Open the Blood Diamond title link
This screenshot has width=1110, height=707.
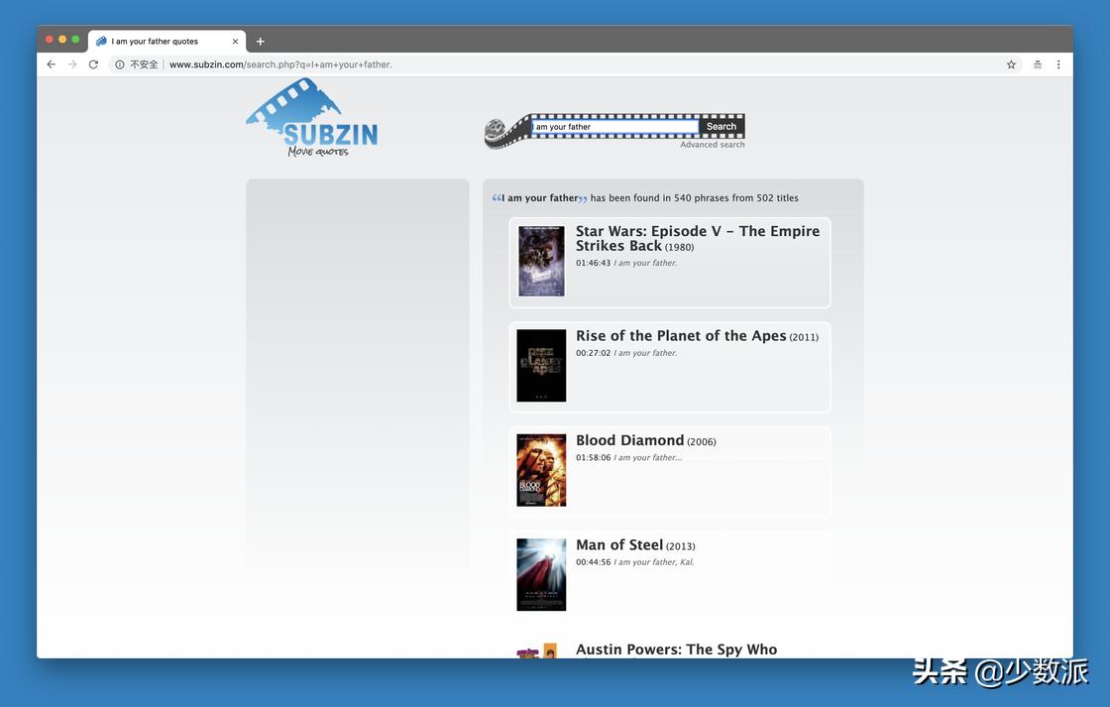630,440
